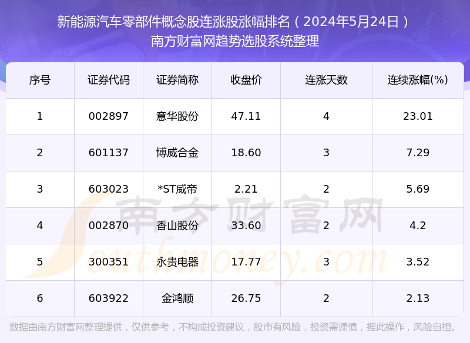Click 连涨天数 value in 金鸿顺 row
This screenshot has height=343, width=470.
click(326, 298)
